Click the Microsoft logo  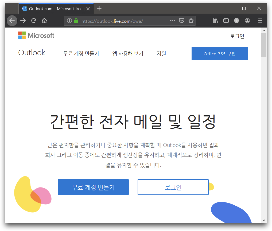(36, 35)
